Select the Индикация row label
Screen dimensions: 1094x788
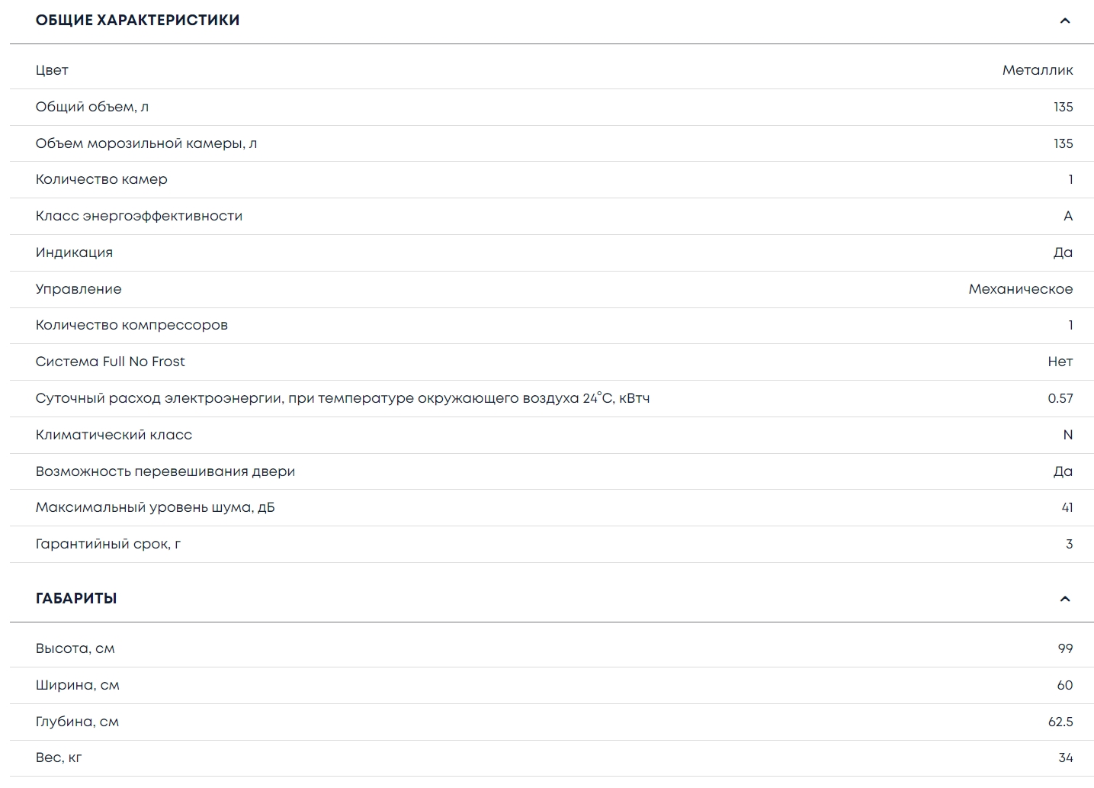[74, 252]
